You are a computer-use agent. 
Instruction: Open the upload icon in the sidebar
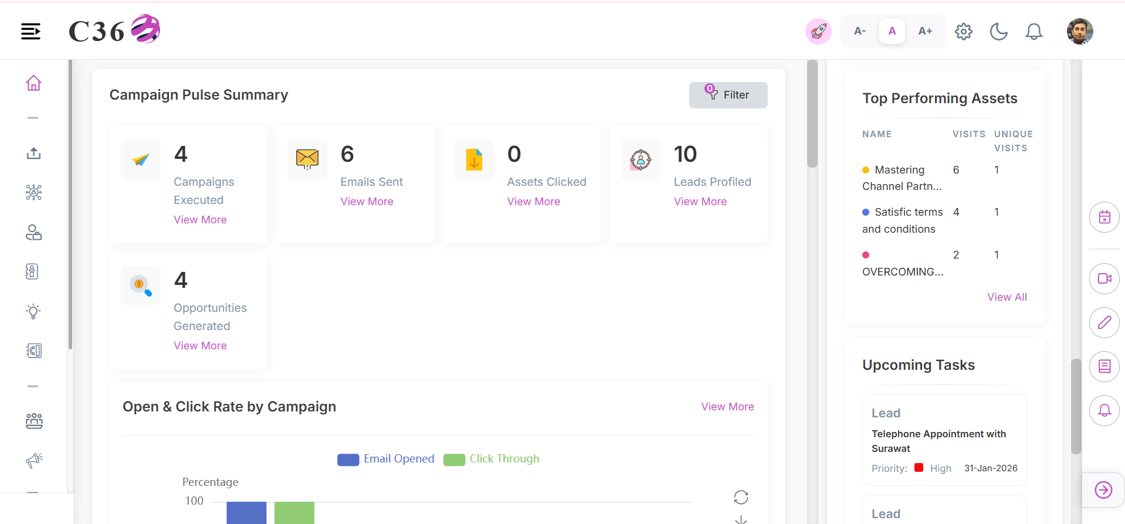coord(33,154)
